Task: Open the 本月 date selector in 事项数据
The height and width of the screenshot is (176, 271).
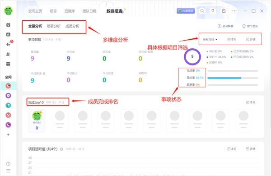Action: click(232, 40)
